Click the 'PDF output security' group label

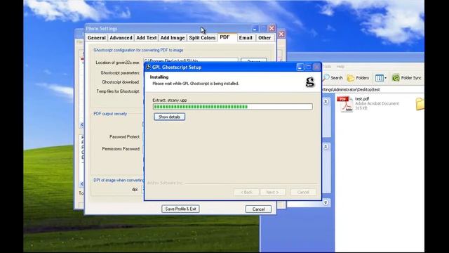tap(110, 114)
